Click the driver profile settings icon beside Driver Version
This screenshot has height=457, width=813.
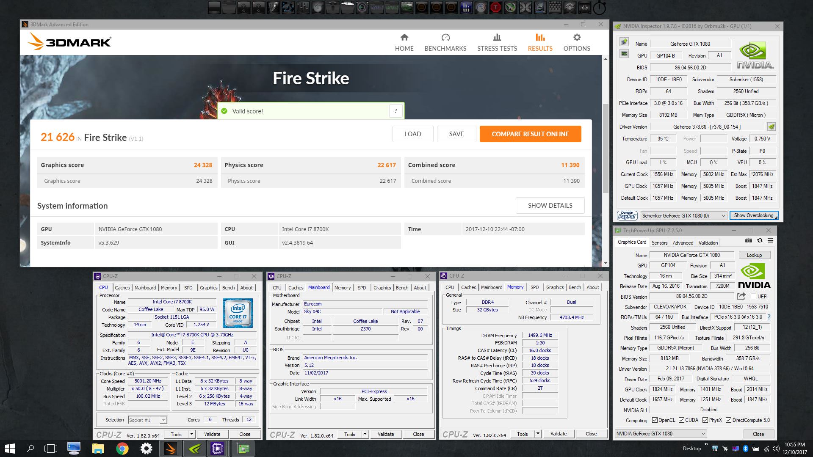click(x=772, y=127)
